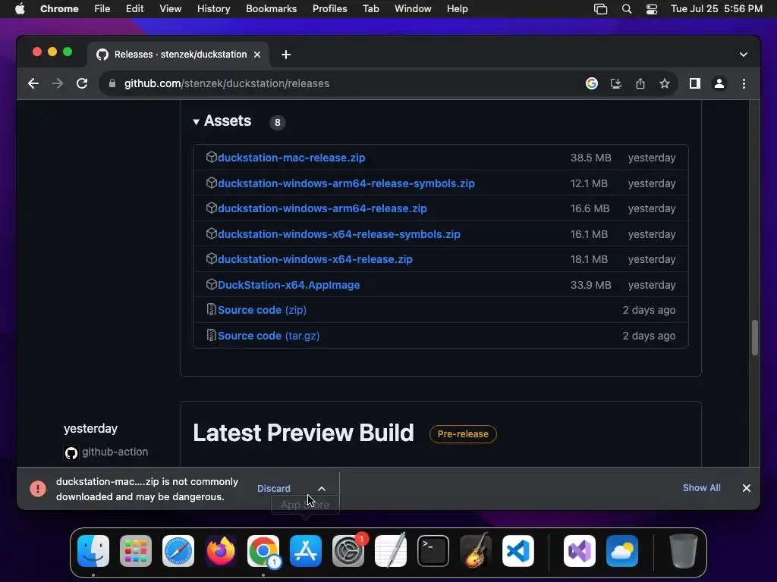
Task: Click the padlock site info icon
Action: [x=112, y=83]
